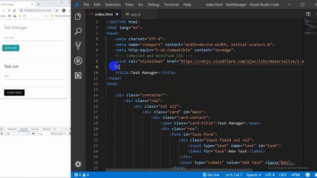This screenshot has height=178, width=317.
Task: Close the Task Manager browser tab
Action: pos(32,4)
